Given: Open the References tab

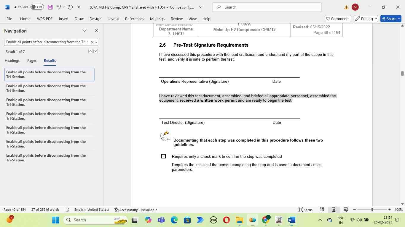Looking at the screenshot, I should coord(135,19).
